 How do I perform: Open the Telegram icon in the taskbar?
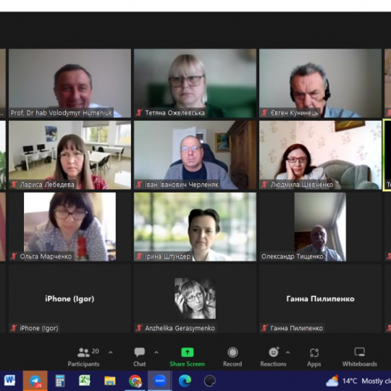35,381
